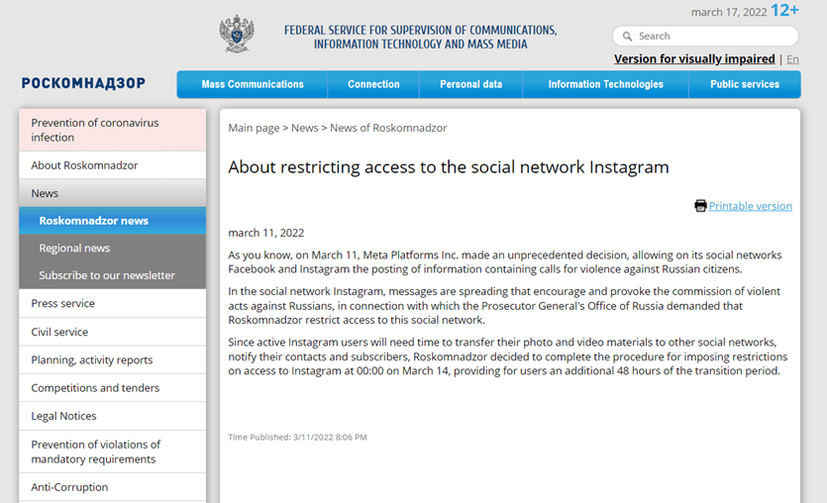Image resolution: width=827 pixels, height=503 pixels.
Task: Click the printer icon beside Printable version
Action: coord(700,206)
